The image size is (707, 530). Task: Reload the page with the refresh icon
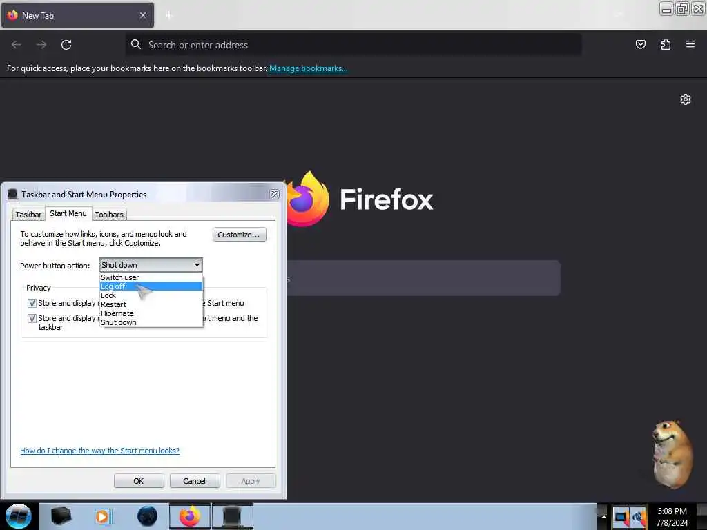click(66, 45)
